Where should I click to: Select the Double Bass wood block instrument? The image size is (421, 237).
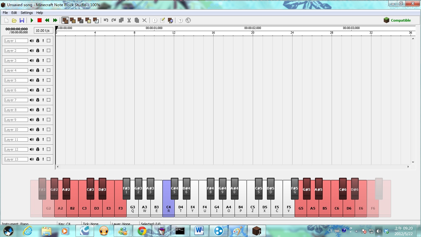click(x=73, y=20)
